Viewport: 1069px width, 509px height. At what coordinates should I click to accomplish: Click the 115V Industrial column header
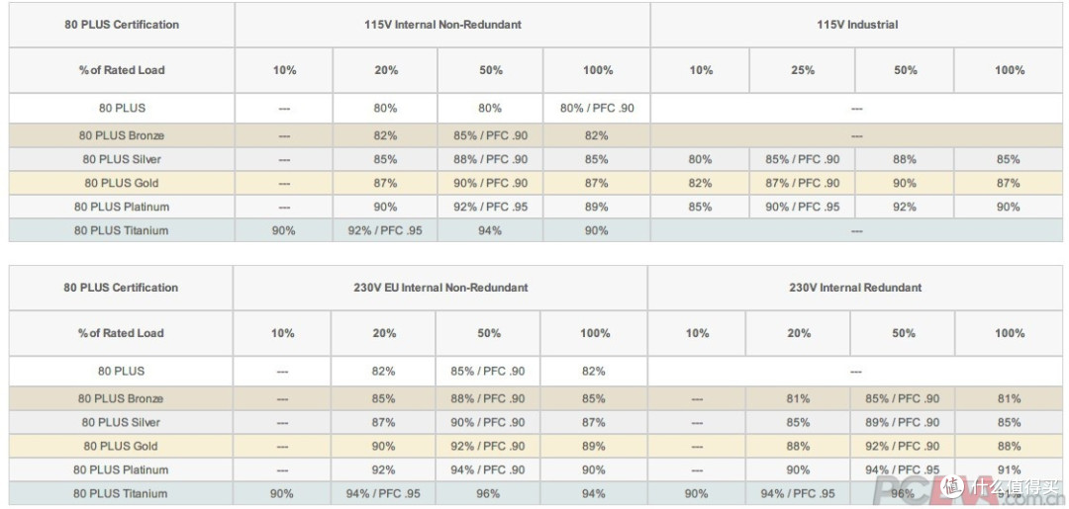tap(857, 25)
